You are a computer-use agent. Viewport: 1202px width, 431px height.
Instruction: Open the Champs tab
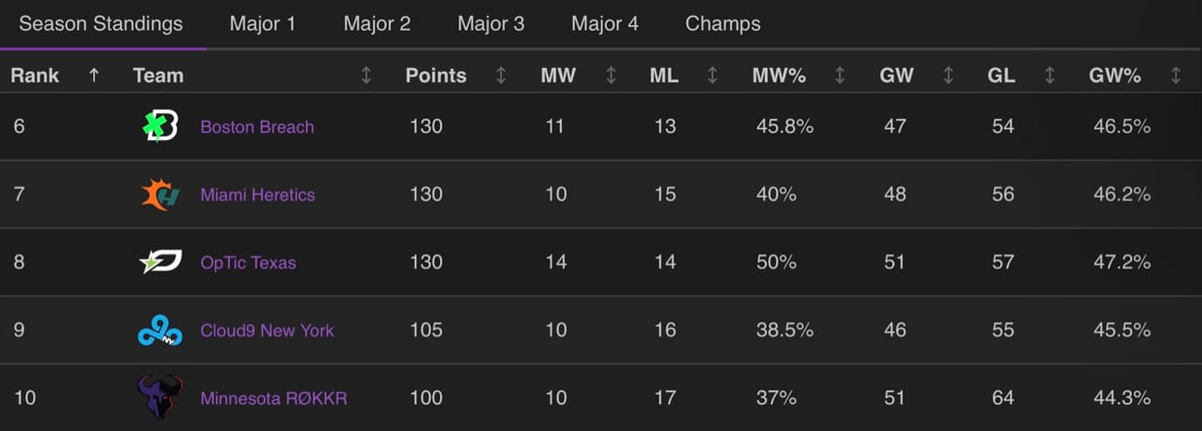(723, 24)
